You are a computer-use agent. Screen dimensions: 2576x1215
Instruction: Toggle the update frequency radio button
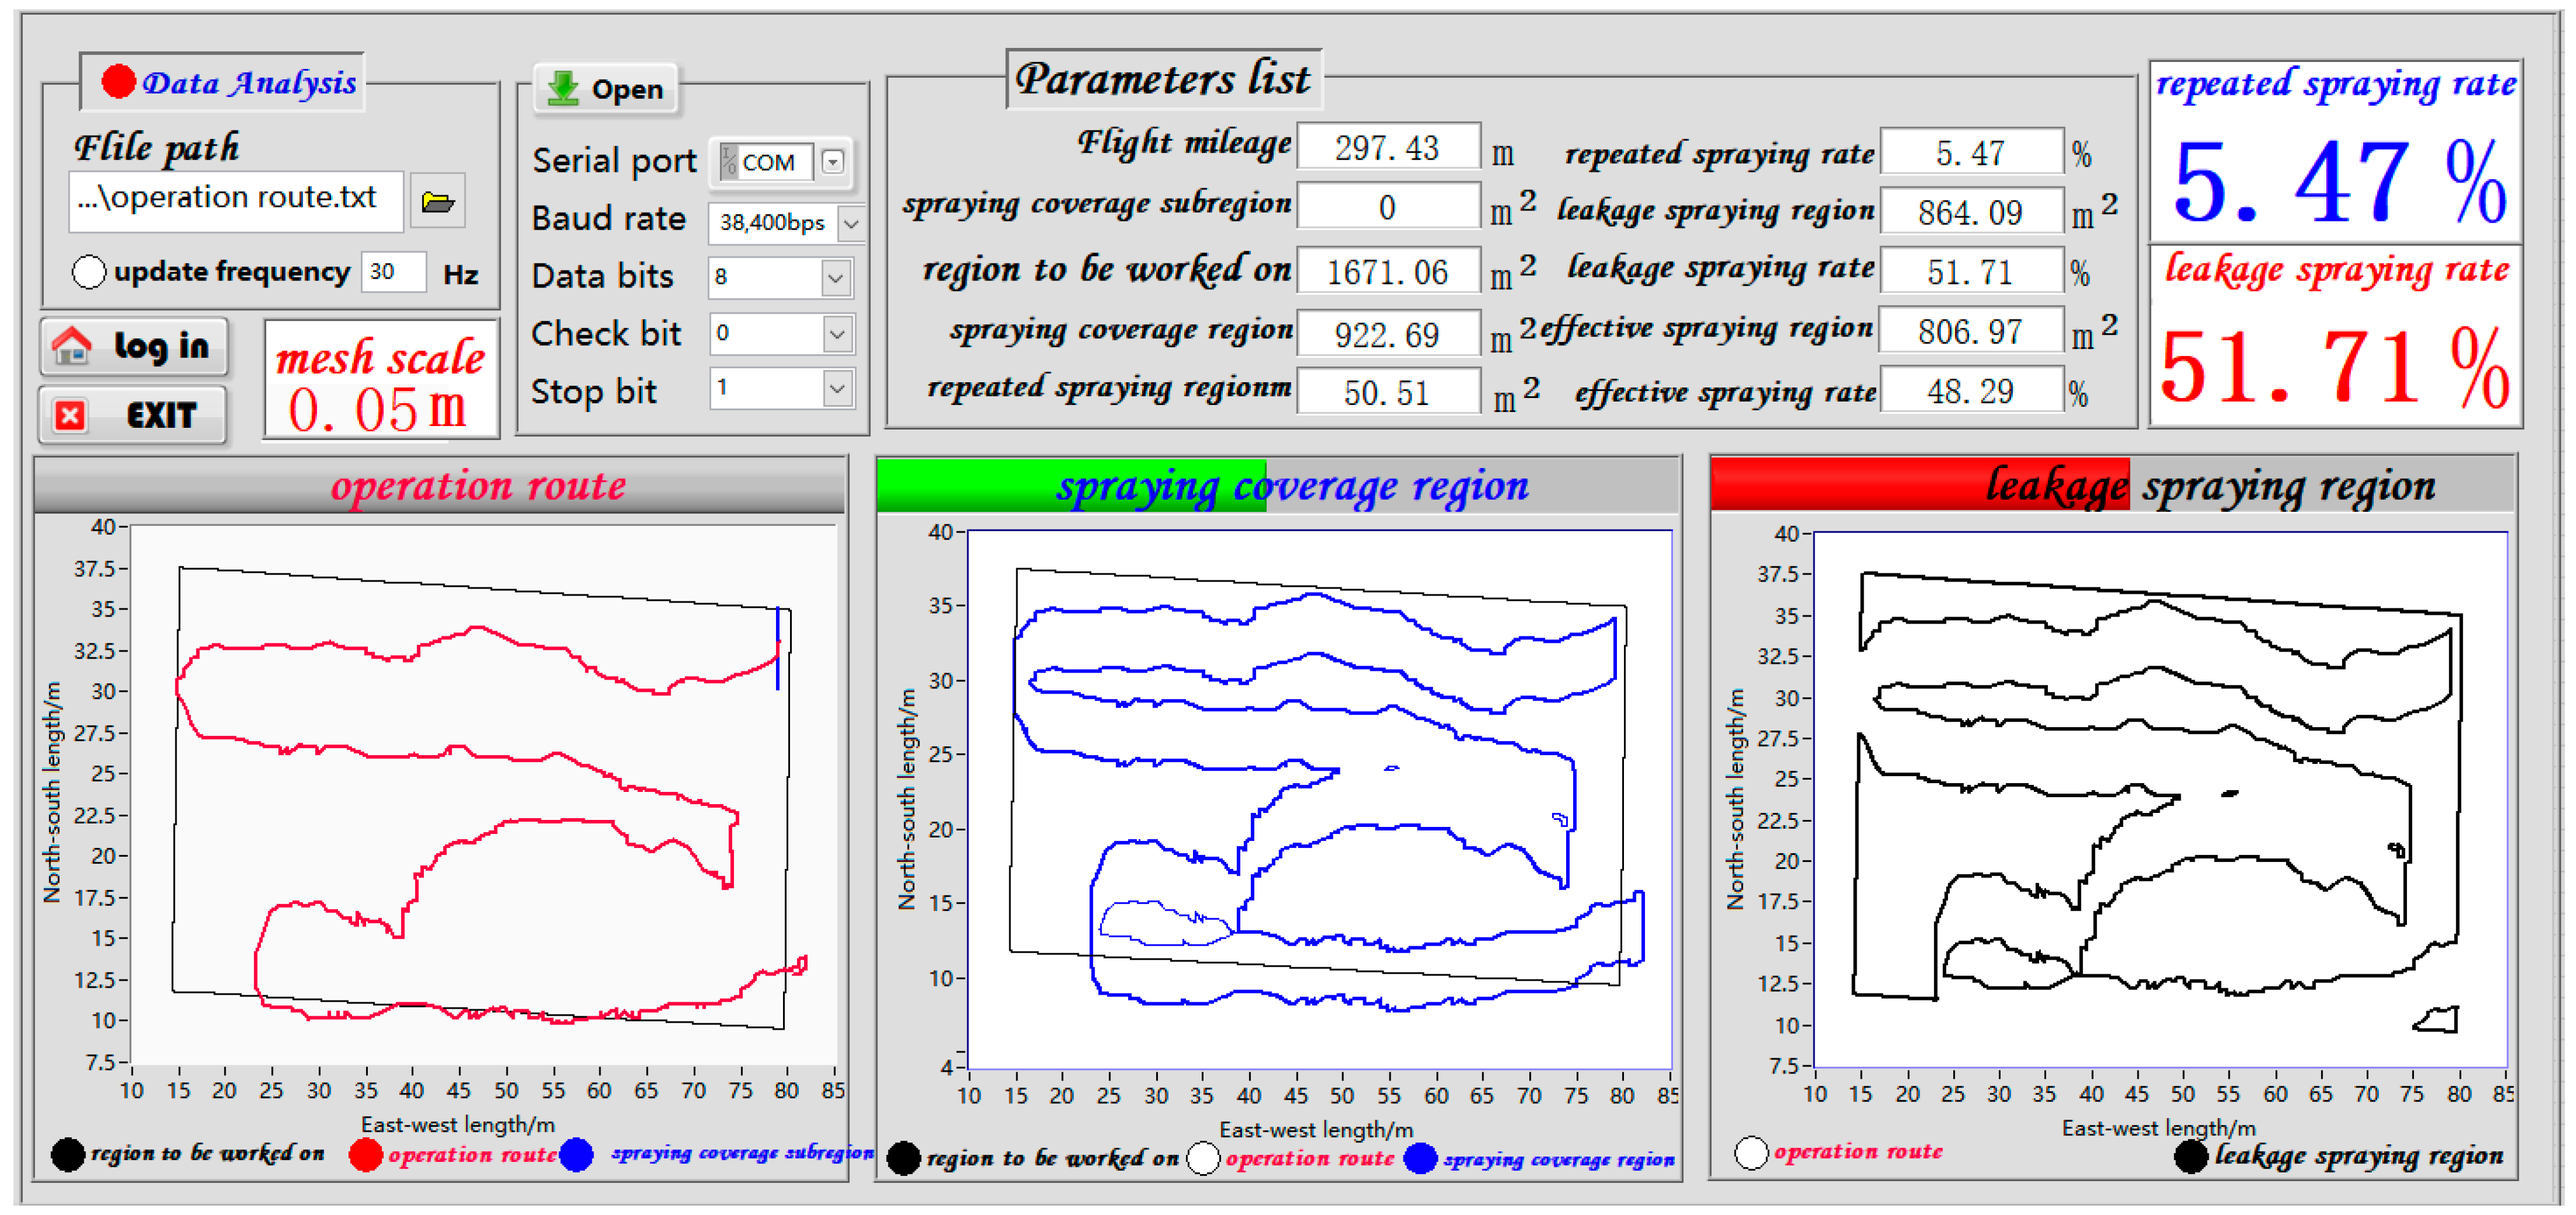89,272
